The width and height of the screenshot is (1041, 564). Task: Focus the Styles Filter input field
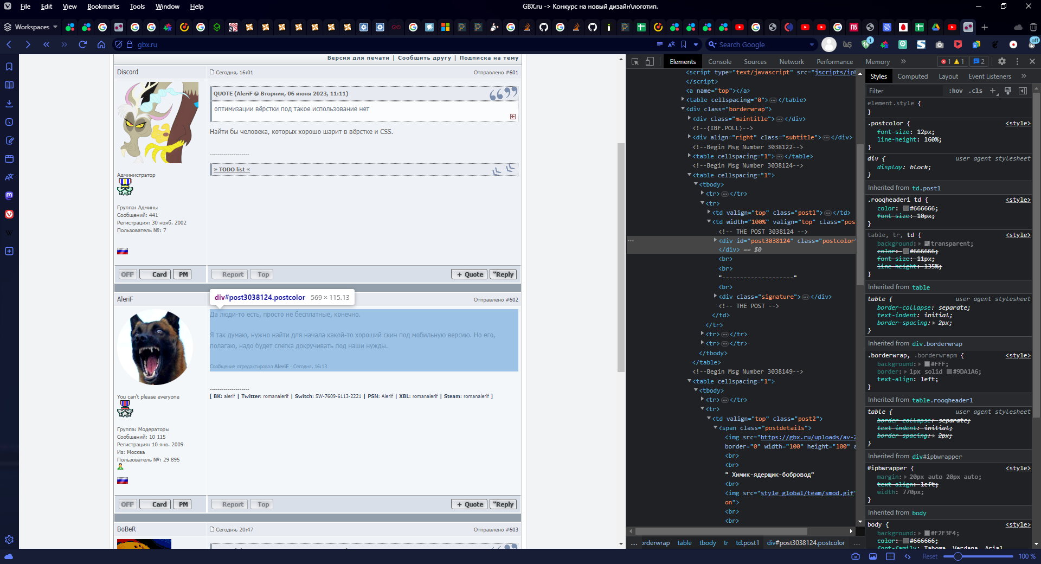coord(905,91)
